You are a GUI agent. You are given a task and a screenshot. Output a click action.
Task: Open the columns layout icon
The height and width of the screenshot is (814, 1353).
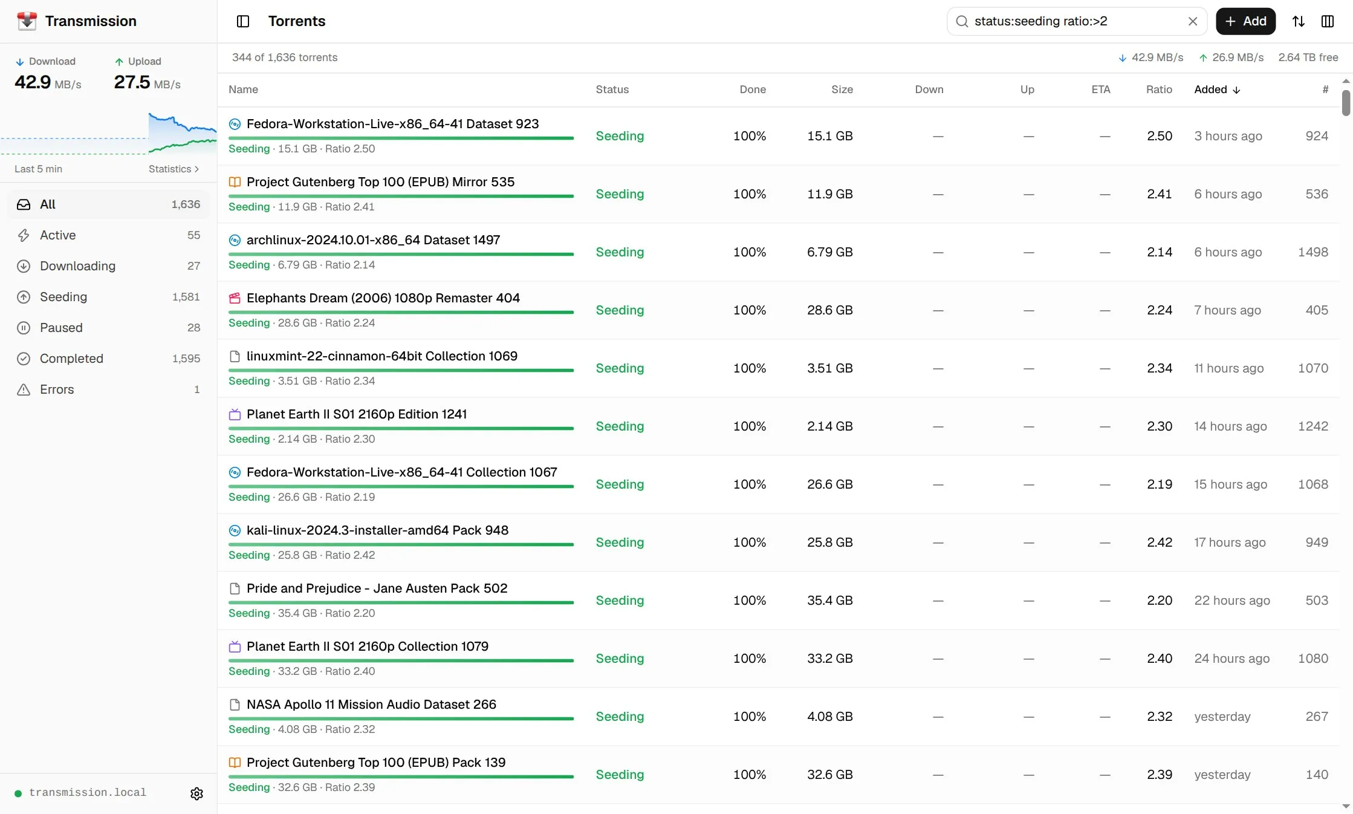1327,21
